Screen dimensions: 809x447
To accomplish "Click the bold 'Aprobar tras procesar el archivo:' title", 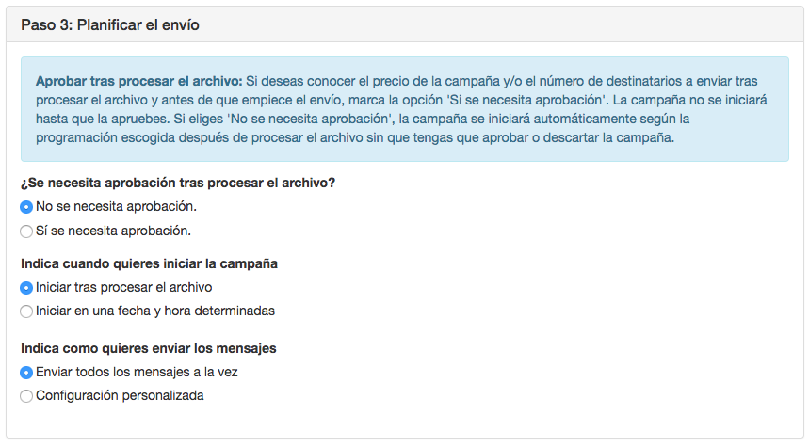I will [139, 81].
